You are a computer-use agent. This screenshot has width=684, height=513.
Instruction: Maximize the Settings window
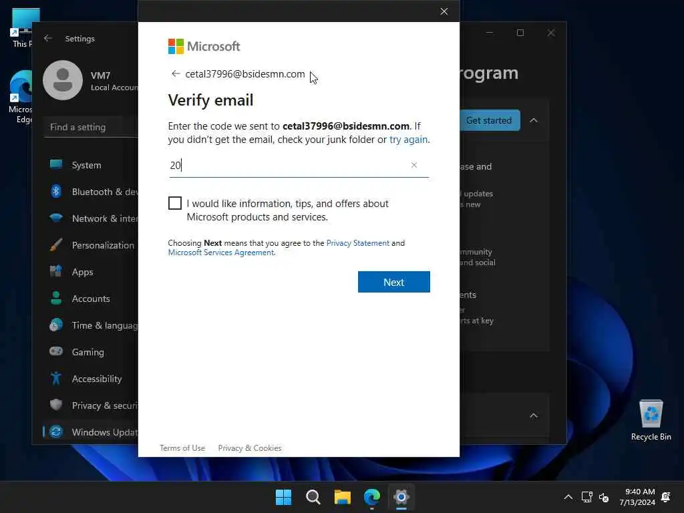coord(520,33)
